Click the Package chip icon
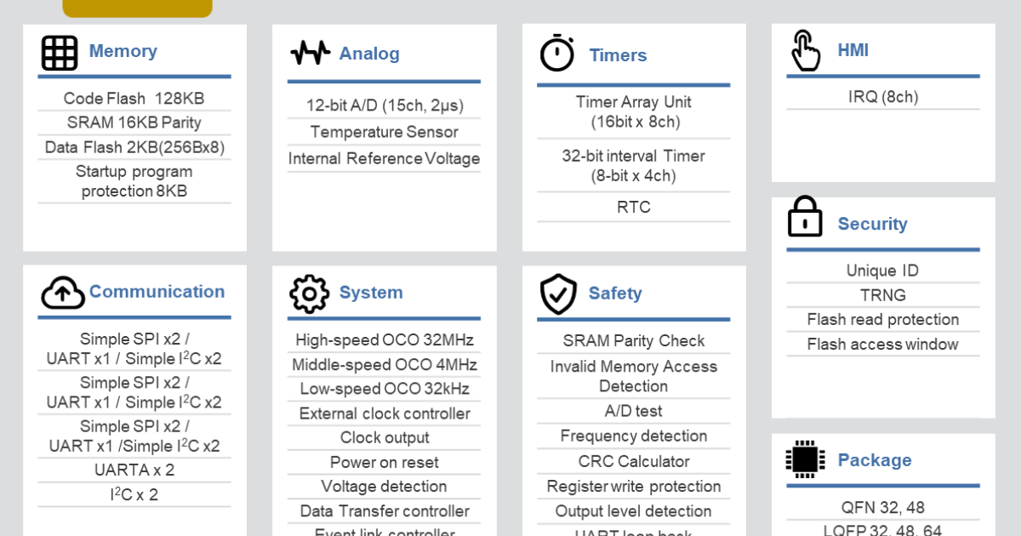 pyautogui.click(x=805, y=460)
